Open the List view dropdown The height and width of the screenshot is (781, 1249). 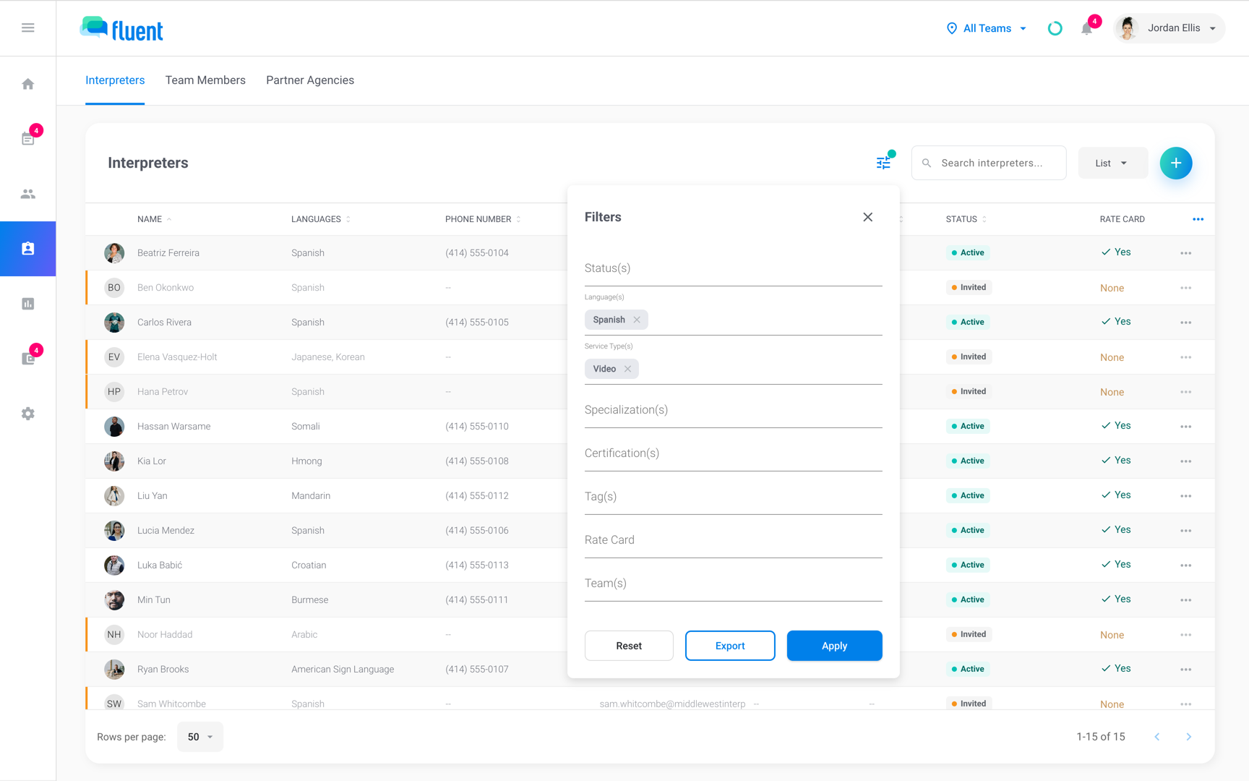coord(1112,163)
